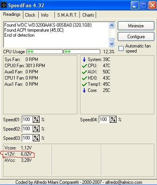Image resolution: width=157 pixels, height=185 pixels.
Task: Open the S.M.A.R.T. tab
Action: click(x=67, y=15)
